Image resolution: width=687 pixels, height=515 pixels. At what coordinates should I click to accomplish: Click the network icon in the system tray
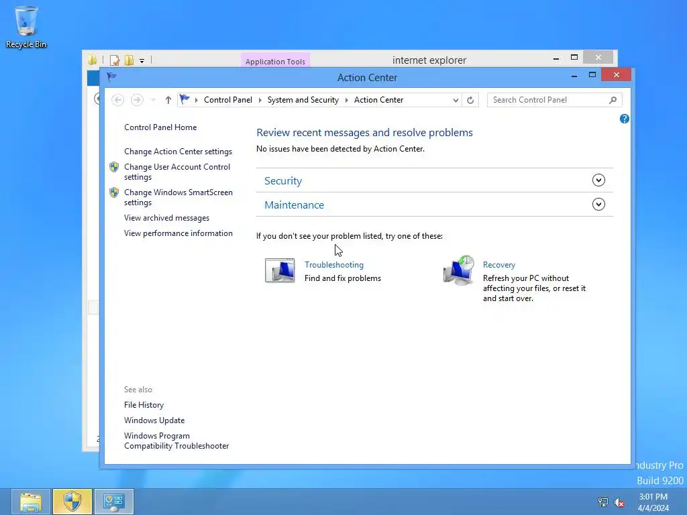[x=603, y=502]
